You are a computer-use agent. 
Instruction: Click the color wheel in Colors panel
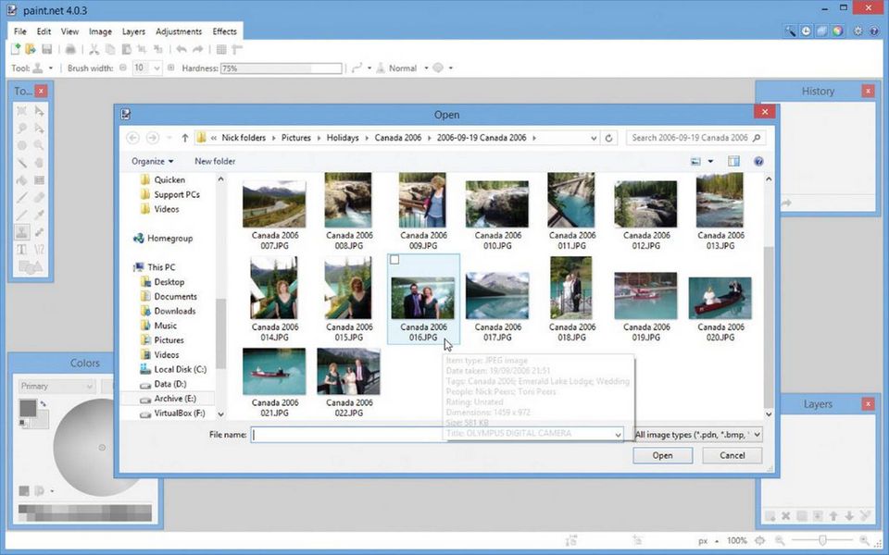click(x=91, y=448)
